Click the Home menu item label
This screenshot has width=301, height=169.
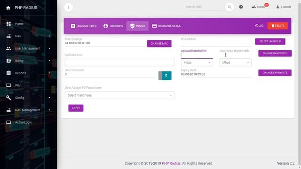tap(19, 24)
